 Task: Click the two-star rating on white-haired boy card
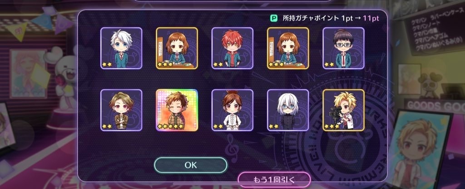[x=107, y=64]
